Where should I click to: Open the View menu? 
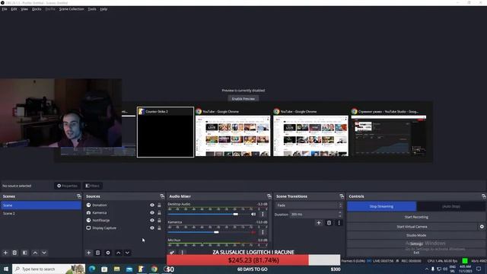pyautogui.click(x=24, y=9)
